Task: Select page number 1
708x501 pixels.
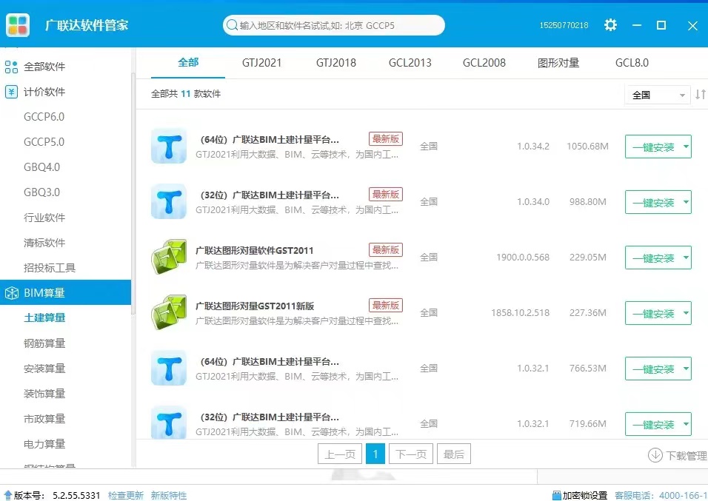Action: click(x=375, y=454)
